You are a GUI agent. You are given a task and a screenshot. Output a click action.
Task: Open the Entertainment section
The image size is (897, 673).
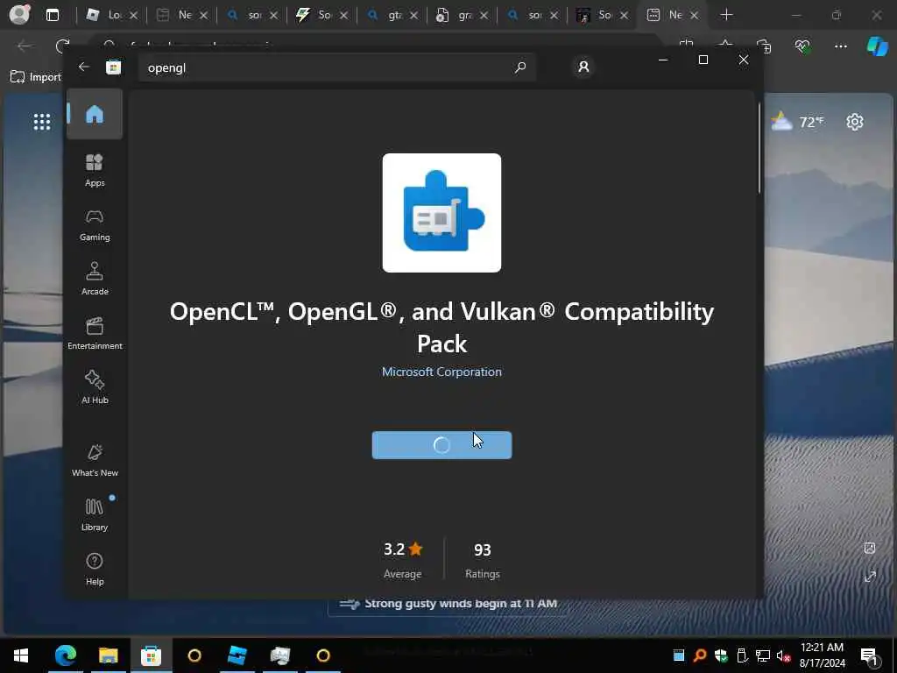coord(95,333)
